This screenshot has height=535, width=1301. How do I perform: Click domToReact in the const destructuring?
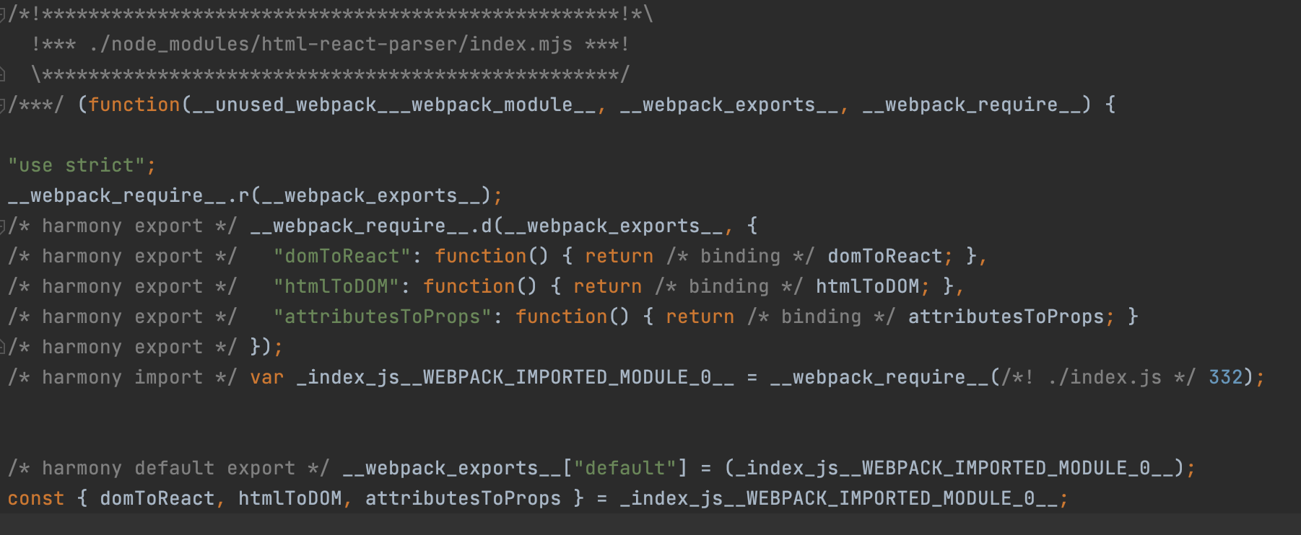(157, 498)
